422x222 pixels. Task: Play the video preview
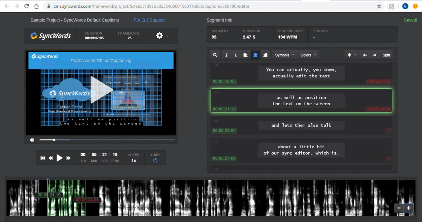[59, 158]
